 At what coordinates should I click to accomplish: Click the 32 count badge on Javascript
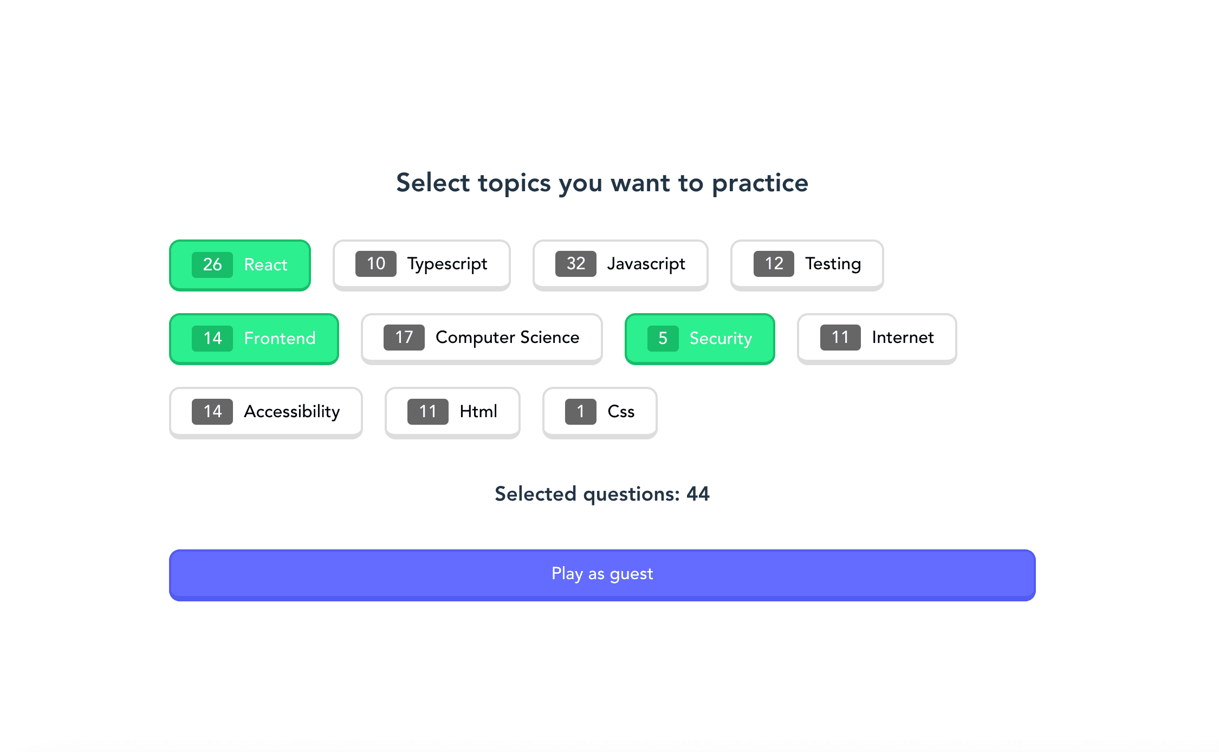pyautogui.click(x=576, y=264)
